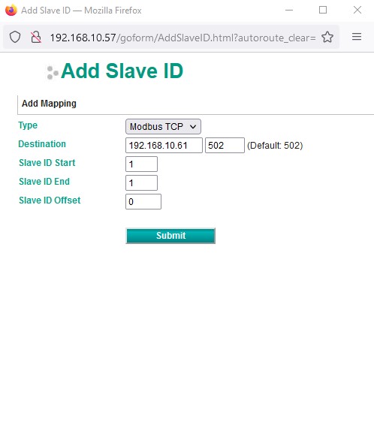
Task: Click the gray dots icon beside heading
Action: [x=52, y=73]
